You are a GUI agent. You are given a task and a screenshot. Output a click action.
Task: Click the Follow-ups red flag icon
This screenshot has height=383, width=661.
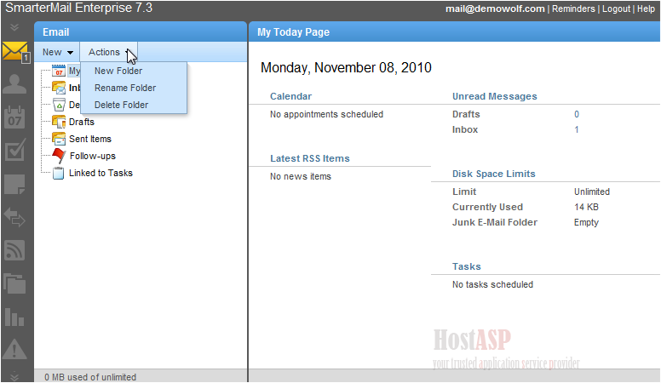click(x=59, y=156)
